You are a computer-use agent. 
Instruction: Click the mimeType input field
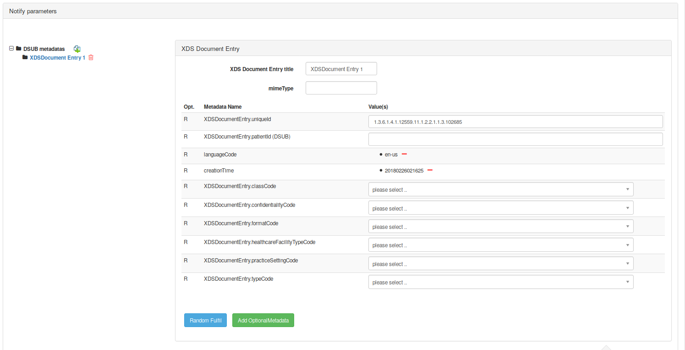click(341, 88)
